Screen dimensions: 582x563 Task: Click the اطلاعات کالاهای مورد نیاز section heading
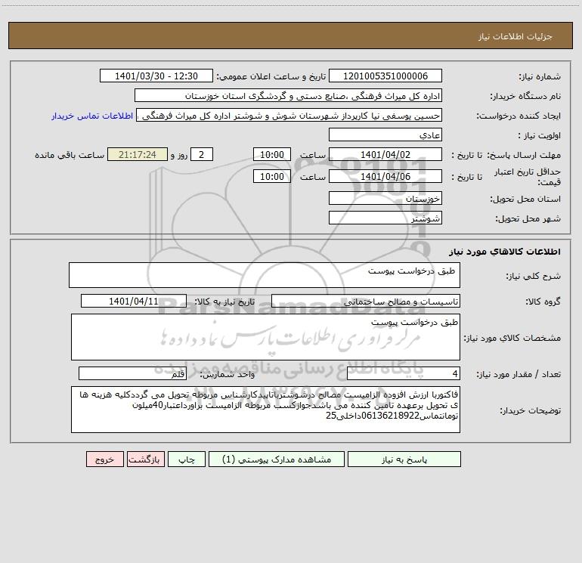[505, 252]
